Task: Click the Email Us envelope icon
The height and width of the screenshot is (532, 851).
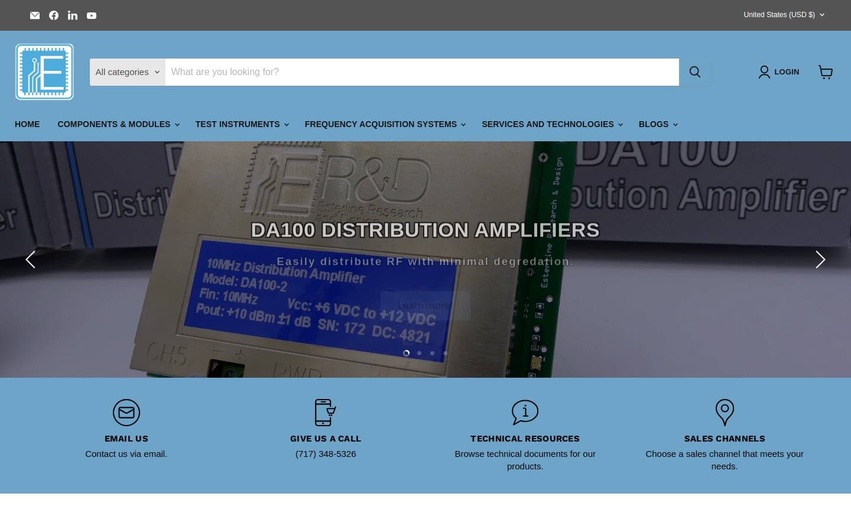Action: coord(126,413)
